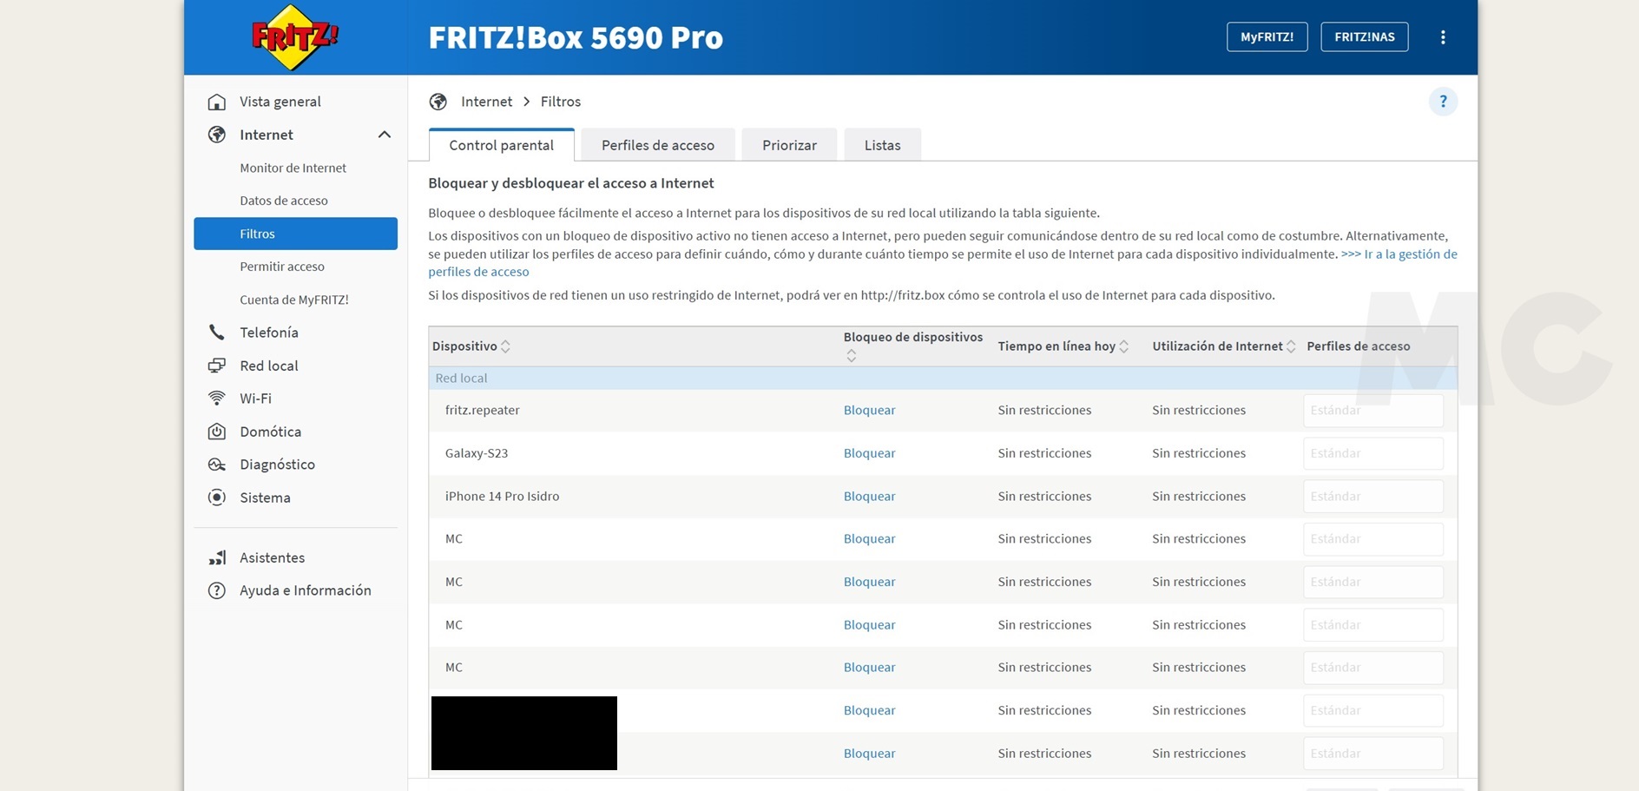Image resolution: width=1639 pixels, height=791 pixels.
Task: Switch to Perfiles de acceso tab
Action: (657, 145)
